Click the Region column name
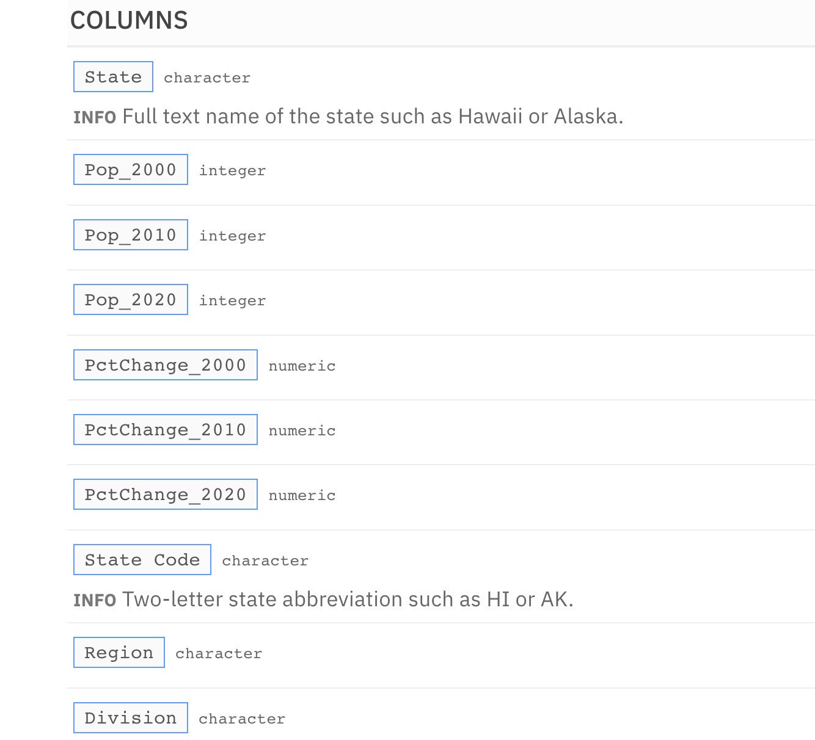The image size is (815, 740). 119,653
